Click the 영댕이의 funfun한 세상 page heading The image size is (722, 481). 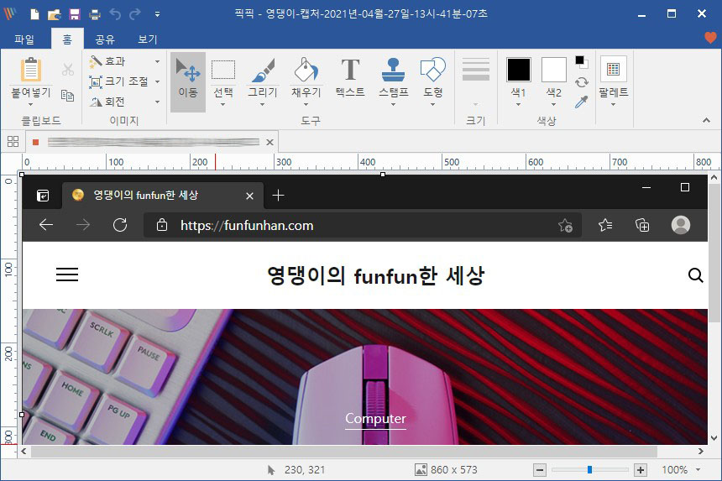(376, 275)
